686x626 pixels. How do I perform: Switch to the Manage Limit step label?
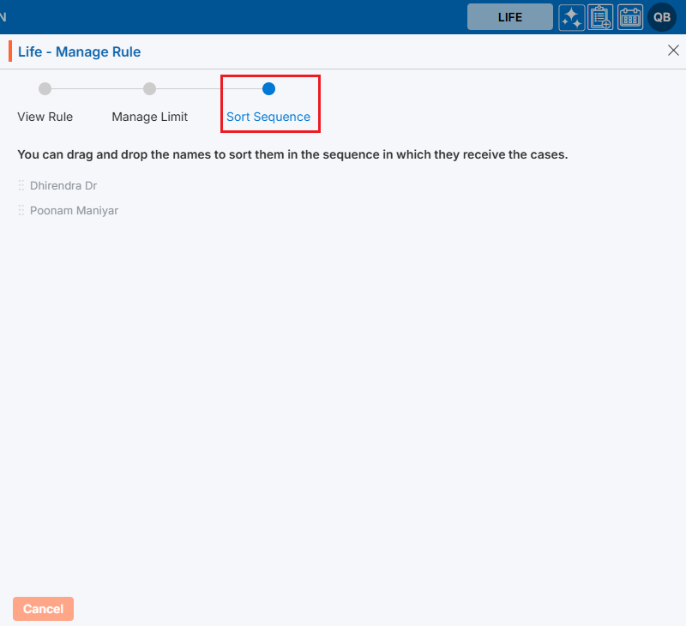149,117
